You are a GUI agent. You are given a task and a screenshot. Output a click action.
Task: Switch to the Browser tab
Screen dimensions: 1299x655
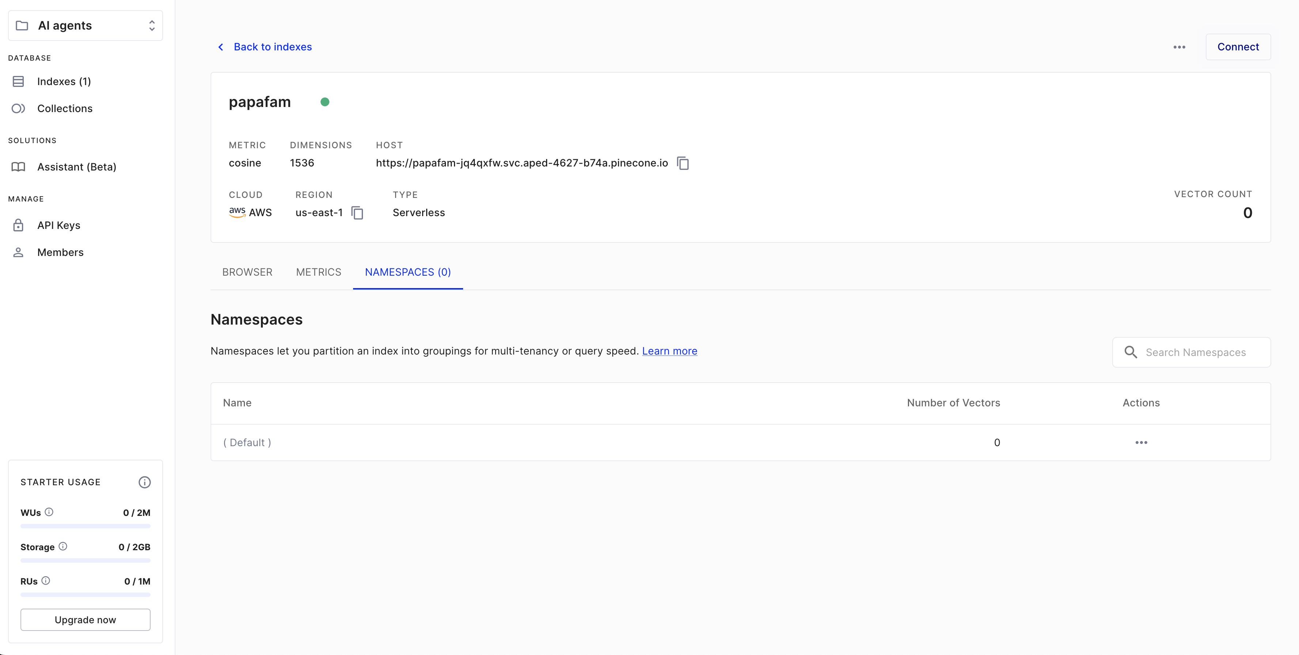tap(247, 272)
